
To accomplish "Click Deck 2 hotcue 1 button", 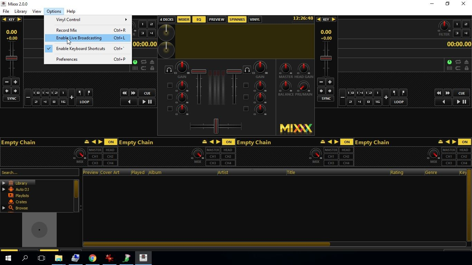I will click(x=457, y=24).
